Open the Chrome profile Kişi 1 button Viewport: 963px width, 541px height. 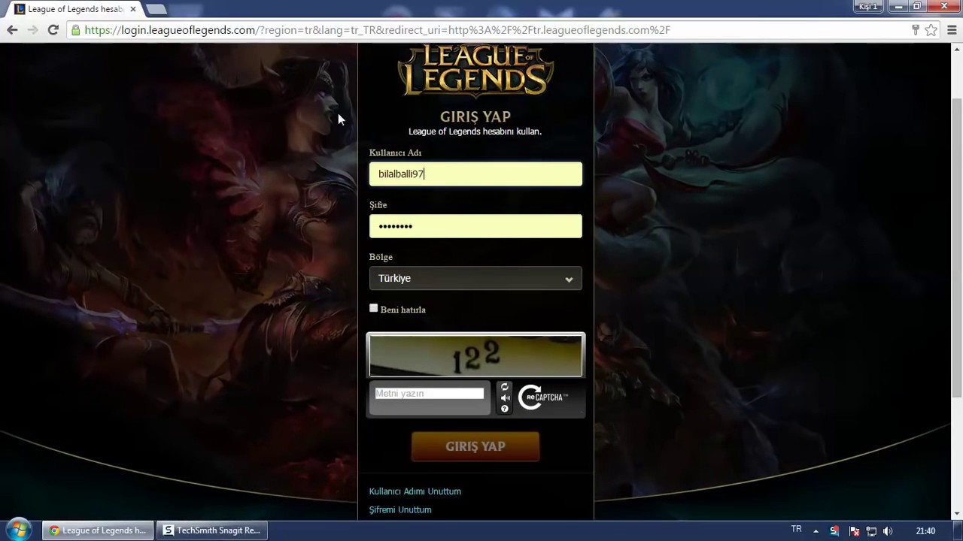coord(868,6)
